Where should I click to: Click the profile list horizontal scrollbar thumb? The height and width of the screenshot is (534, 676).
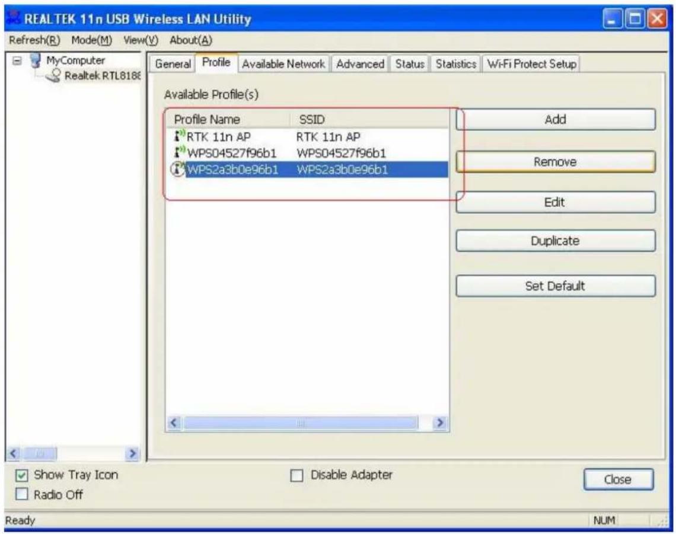(301, 423)
